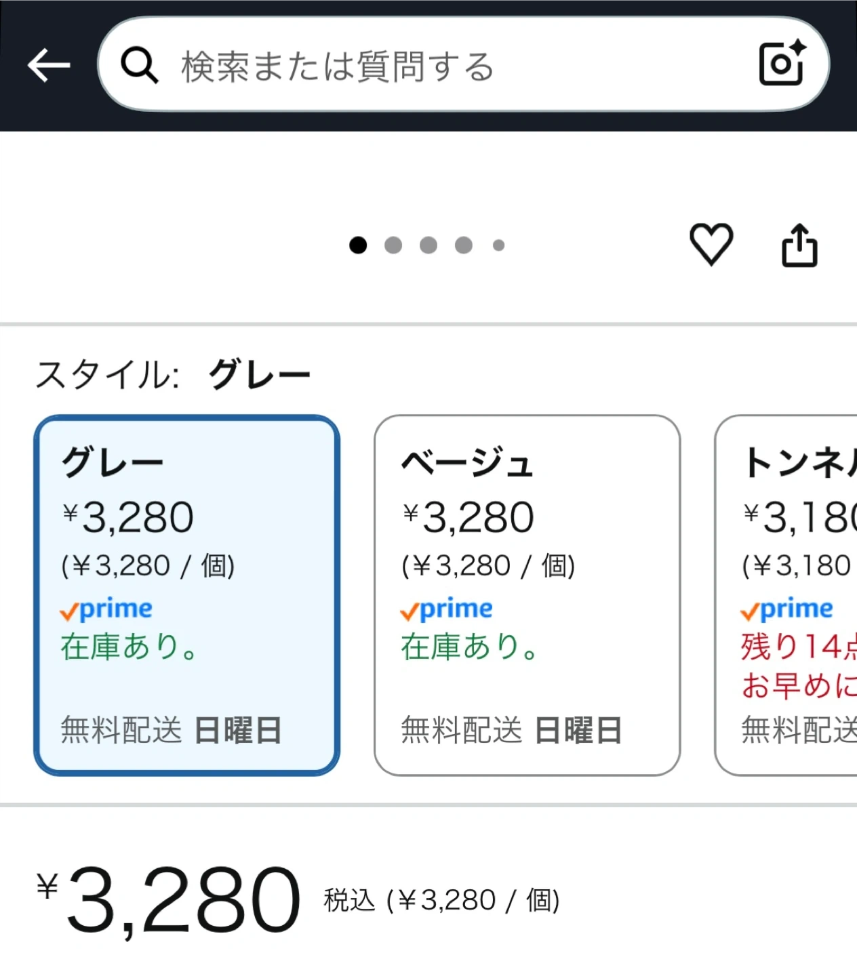This screenshot has height=976, width=857.
Task: Click the prime badge in トンネル card
Action: coord(787,610)
